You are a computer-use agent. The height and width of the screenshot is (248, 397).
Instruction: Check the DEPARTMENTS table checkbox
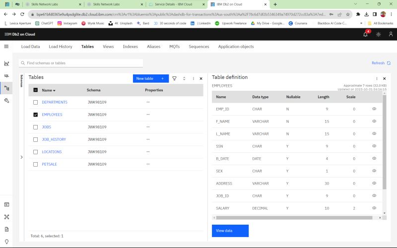point(35,102)
